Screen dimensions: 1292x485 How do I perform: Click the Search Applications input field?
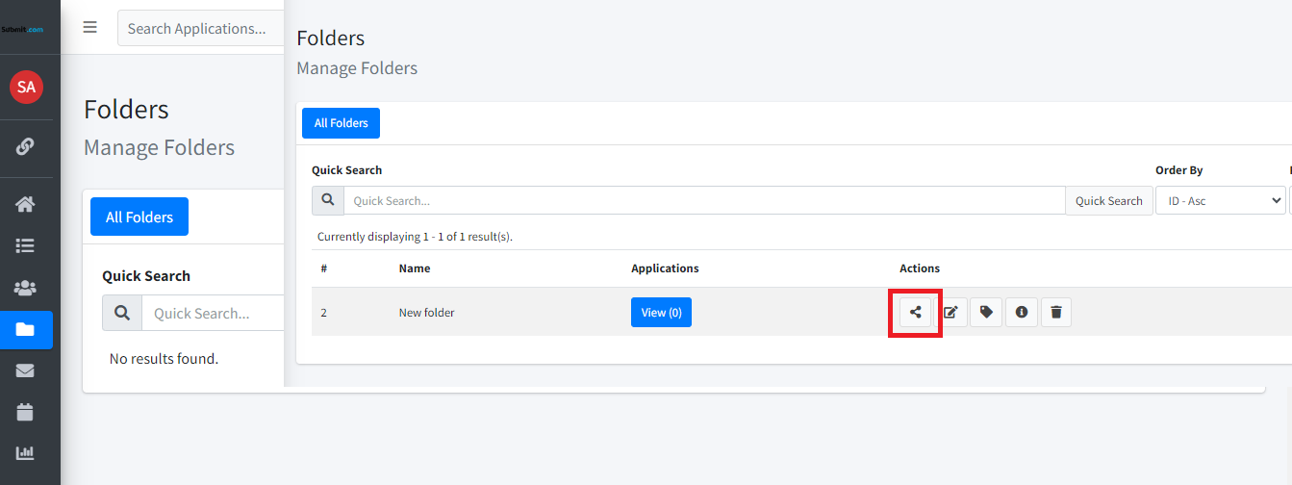pyautogui.click(x=201, y=28)
